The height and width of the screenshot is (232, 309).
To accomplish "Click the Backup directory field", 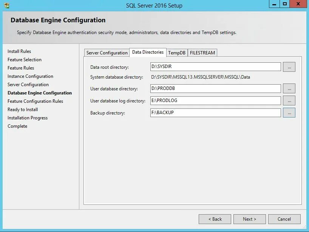I will (x=216, y=113).
